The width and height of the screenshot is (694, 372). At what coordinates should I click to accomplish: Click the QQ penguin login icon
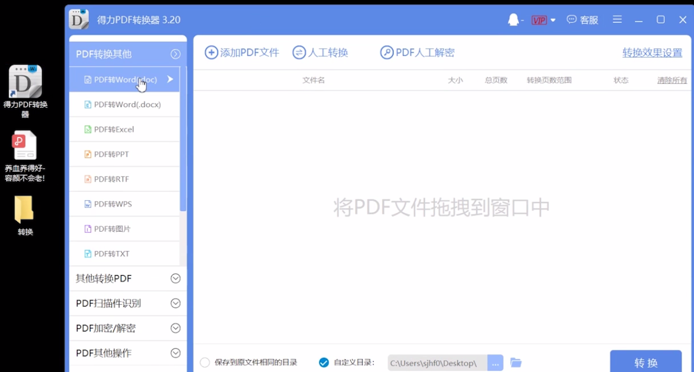coord(513,20)
